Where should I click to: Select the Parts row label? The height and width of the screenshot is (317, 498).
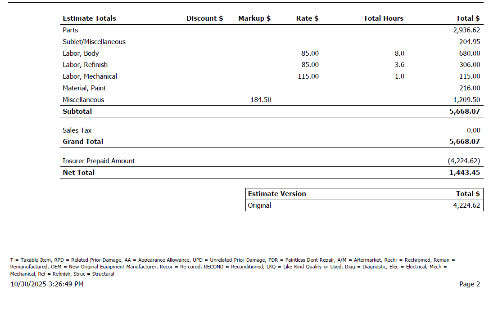coord(70,30)
